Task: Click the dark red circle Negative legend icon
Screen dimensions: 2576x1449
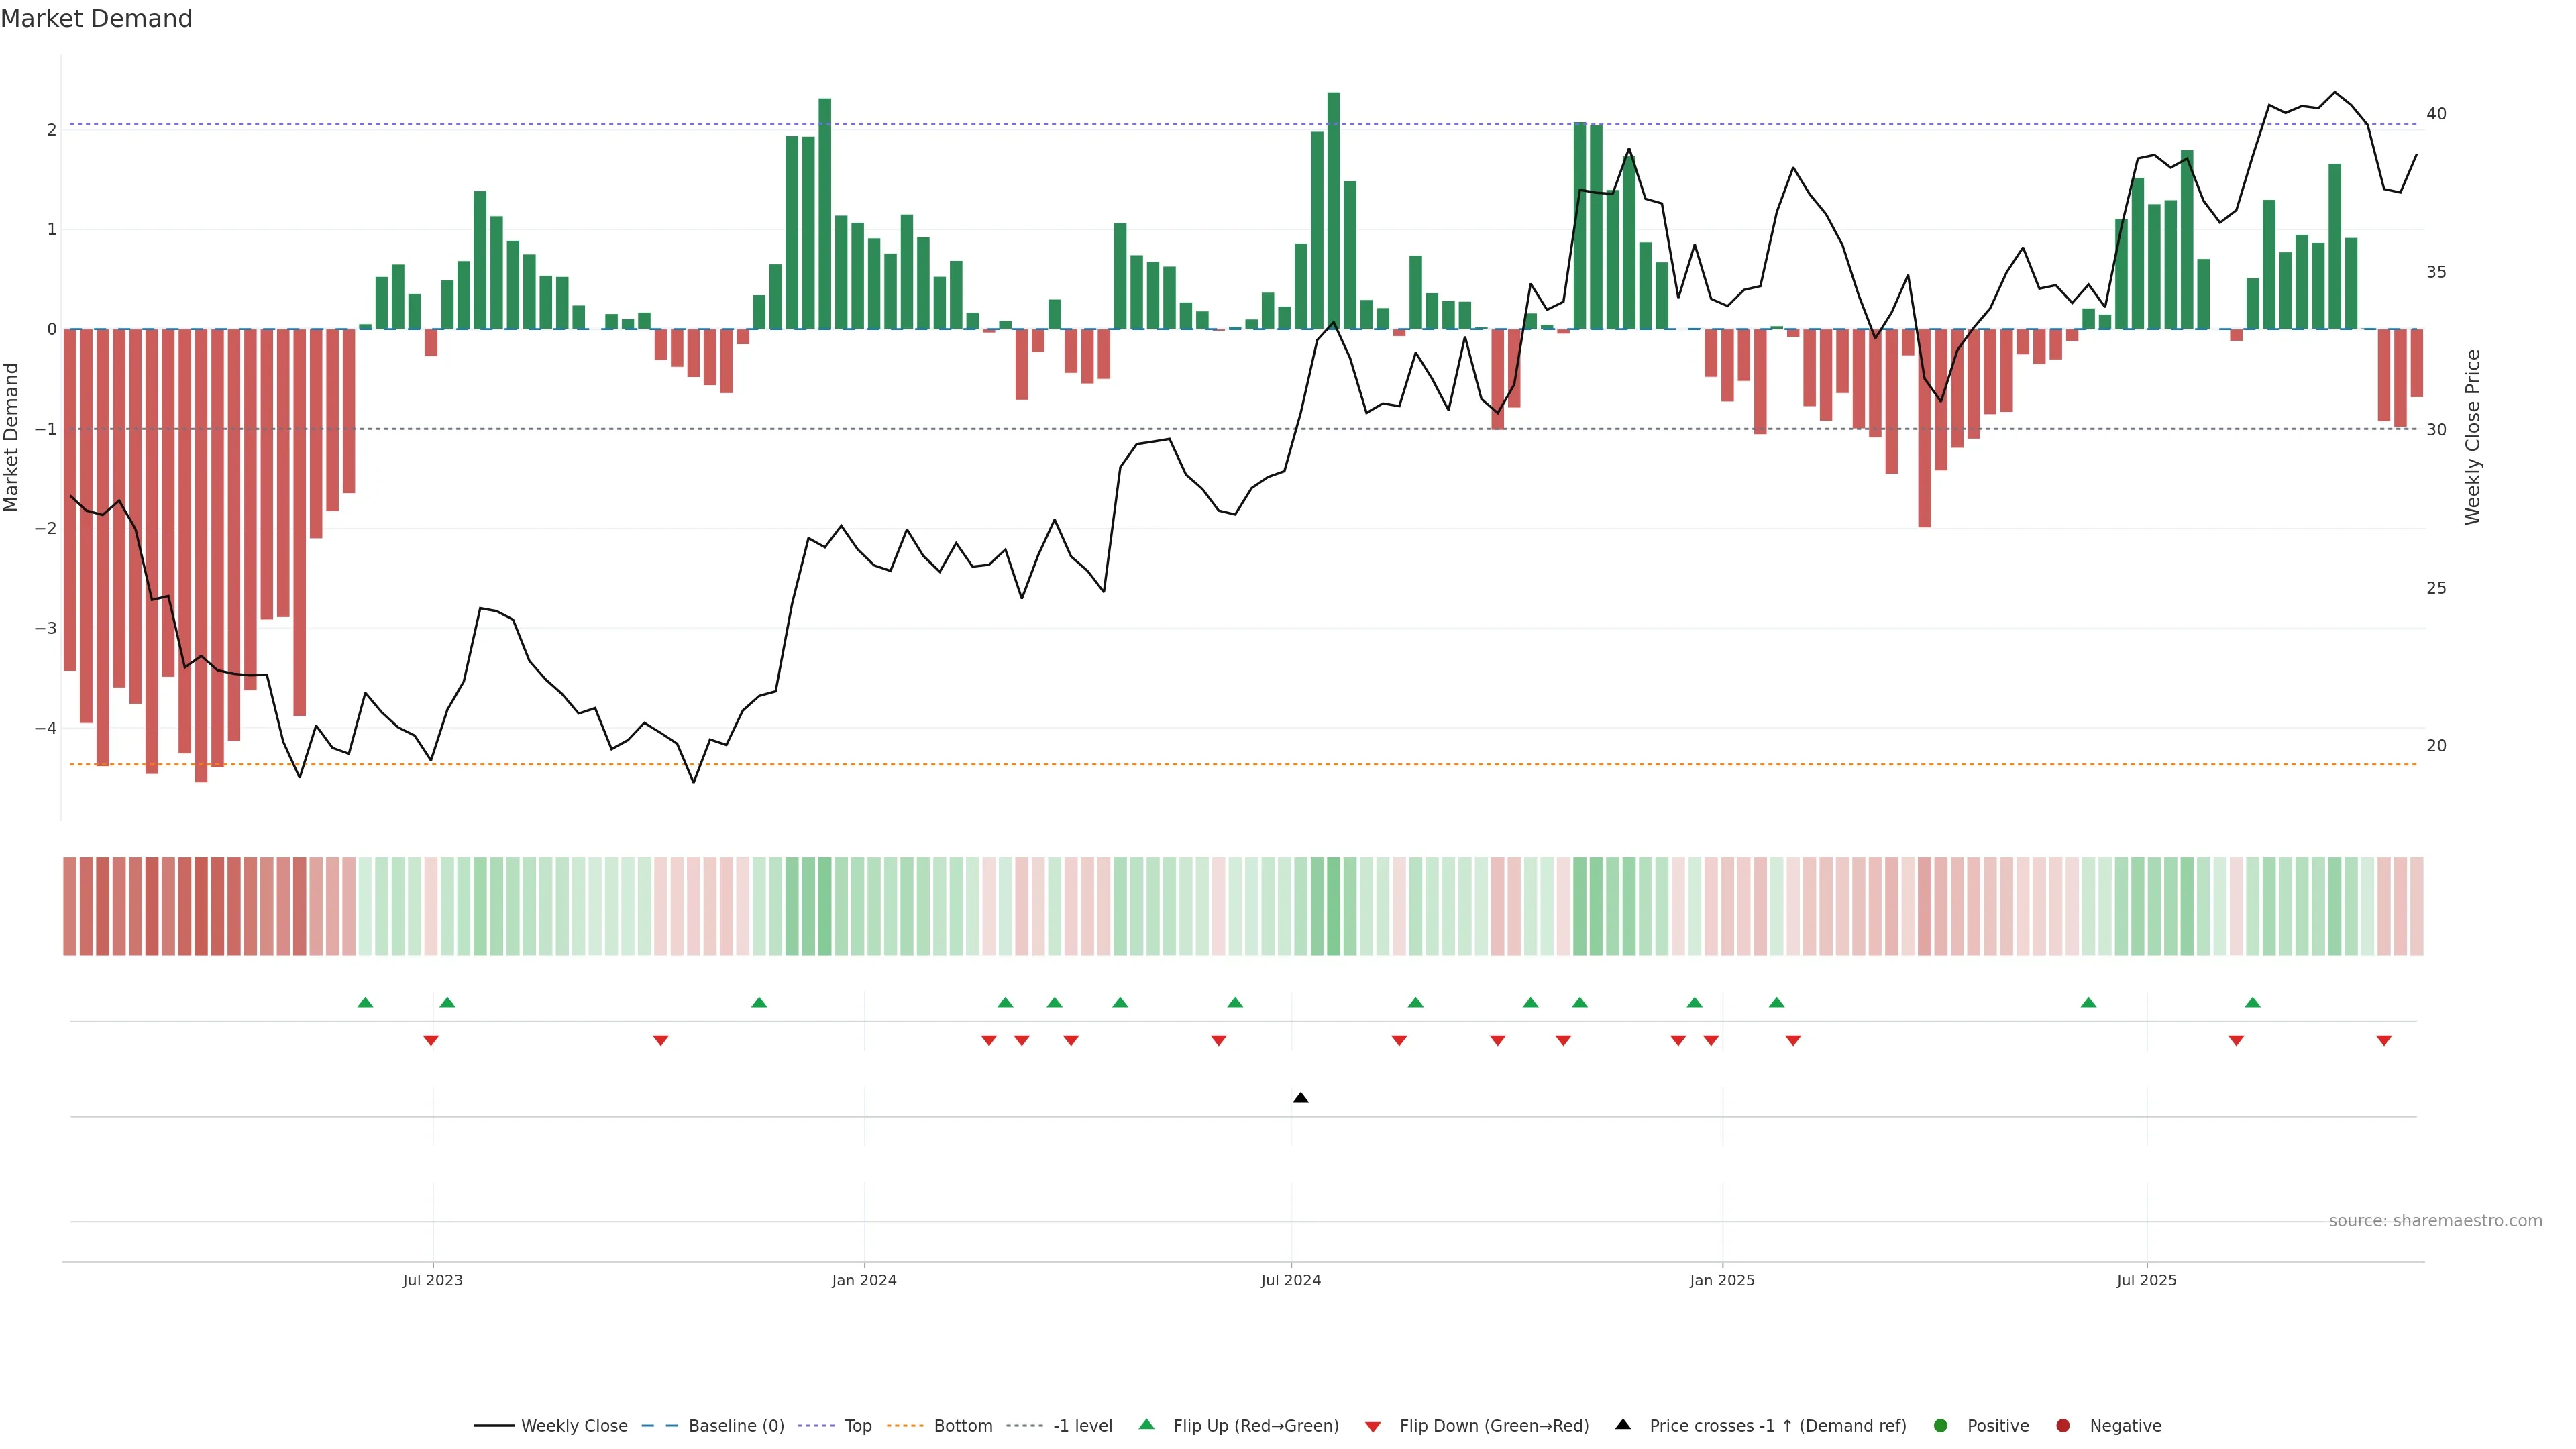Action: pos(2063,1426)
